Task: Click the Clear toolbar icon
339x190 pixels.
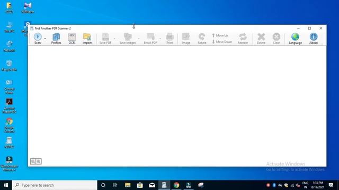Action: pos(276,39)
